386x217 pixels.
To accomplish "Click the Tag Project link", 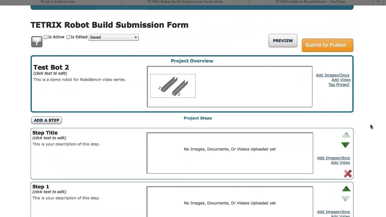I will pos(339,85).
